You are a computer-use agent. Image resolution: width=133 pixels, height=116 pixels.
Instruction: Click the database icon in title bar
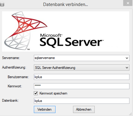pyautogui.click(x=2, y=4)
